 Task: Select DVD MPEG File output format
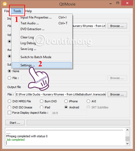pyautogui.click(x=9, y=101)
